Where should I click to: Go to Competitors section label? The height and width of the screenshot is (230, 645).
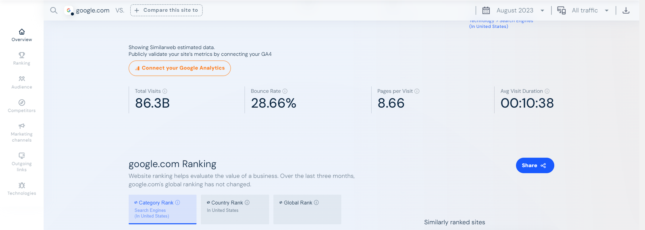22,111
